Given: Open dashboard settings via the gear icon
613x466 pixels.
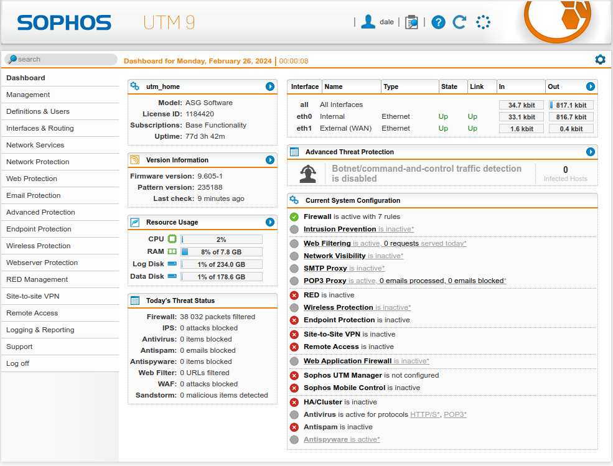Looking at the screenshot, I should [600, 59].
